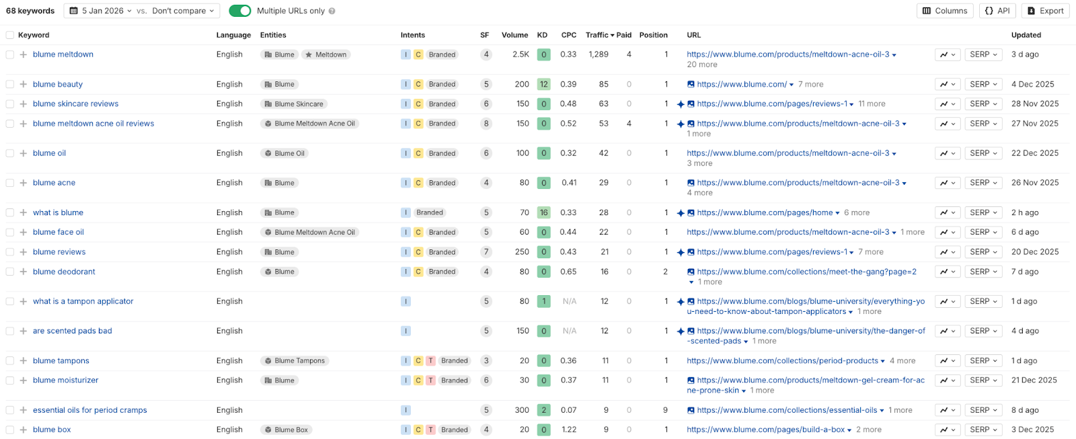
Task: Sort by Volume column header
Action: [514, 35]
